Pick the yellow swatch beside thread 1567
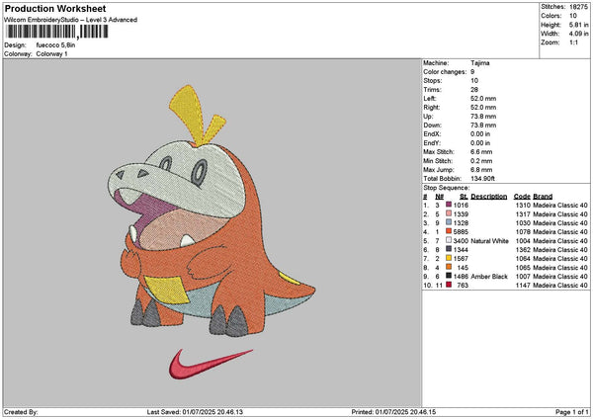Image resolution: width=593 pixels, height=419 pixels. click(449, 258)
